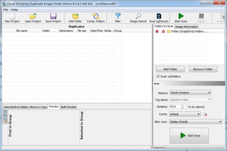Open a project using the Open Project icon

click(33, 16)
